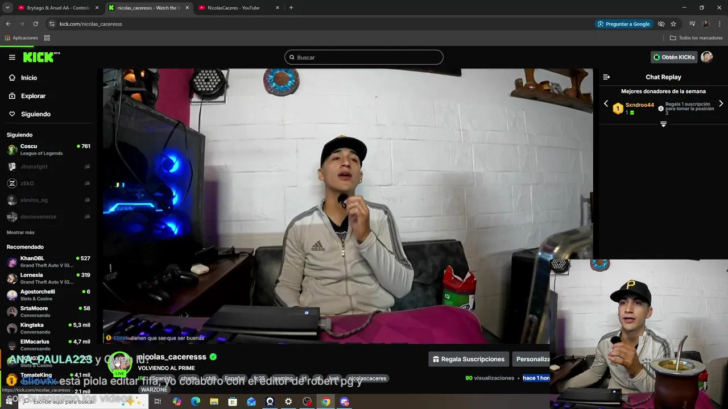Go back in browser history

click(8, 24)
